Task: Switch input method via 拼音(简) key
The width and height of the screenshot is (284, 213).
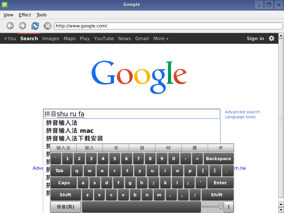Action: (66, 207)
